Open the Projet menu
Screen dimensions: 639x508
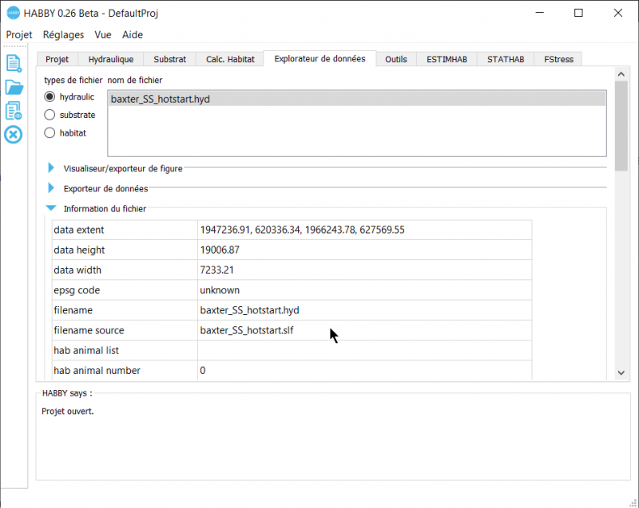[x=18, y=34]
